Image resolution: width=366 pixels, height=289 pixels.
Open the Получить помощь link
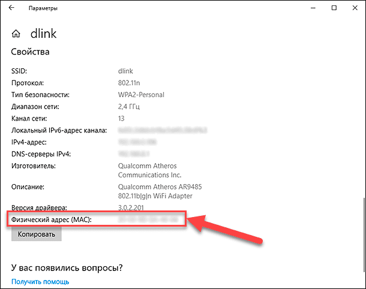(x=40, y=281)
